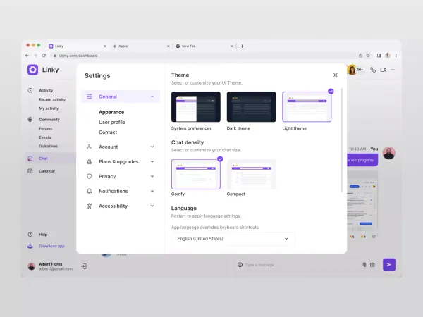
Task: Click the Privacy shield icon
Action: [x=90, y=176]
